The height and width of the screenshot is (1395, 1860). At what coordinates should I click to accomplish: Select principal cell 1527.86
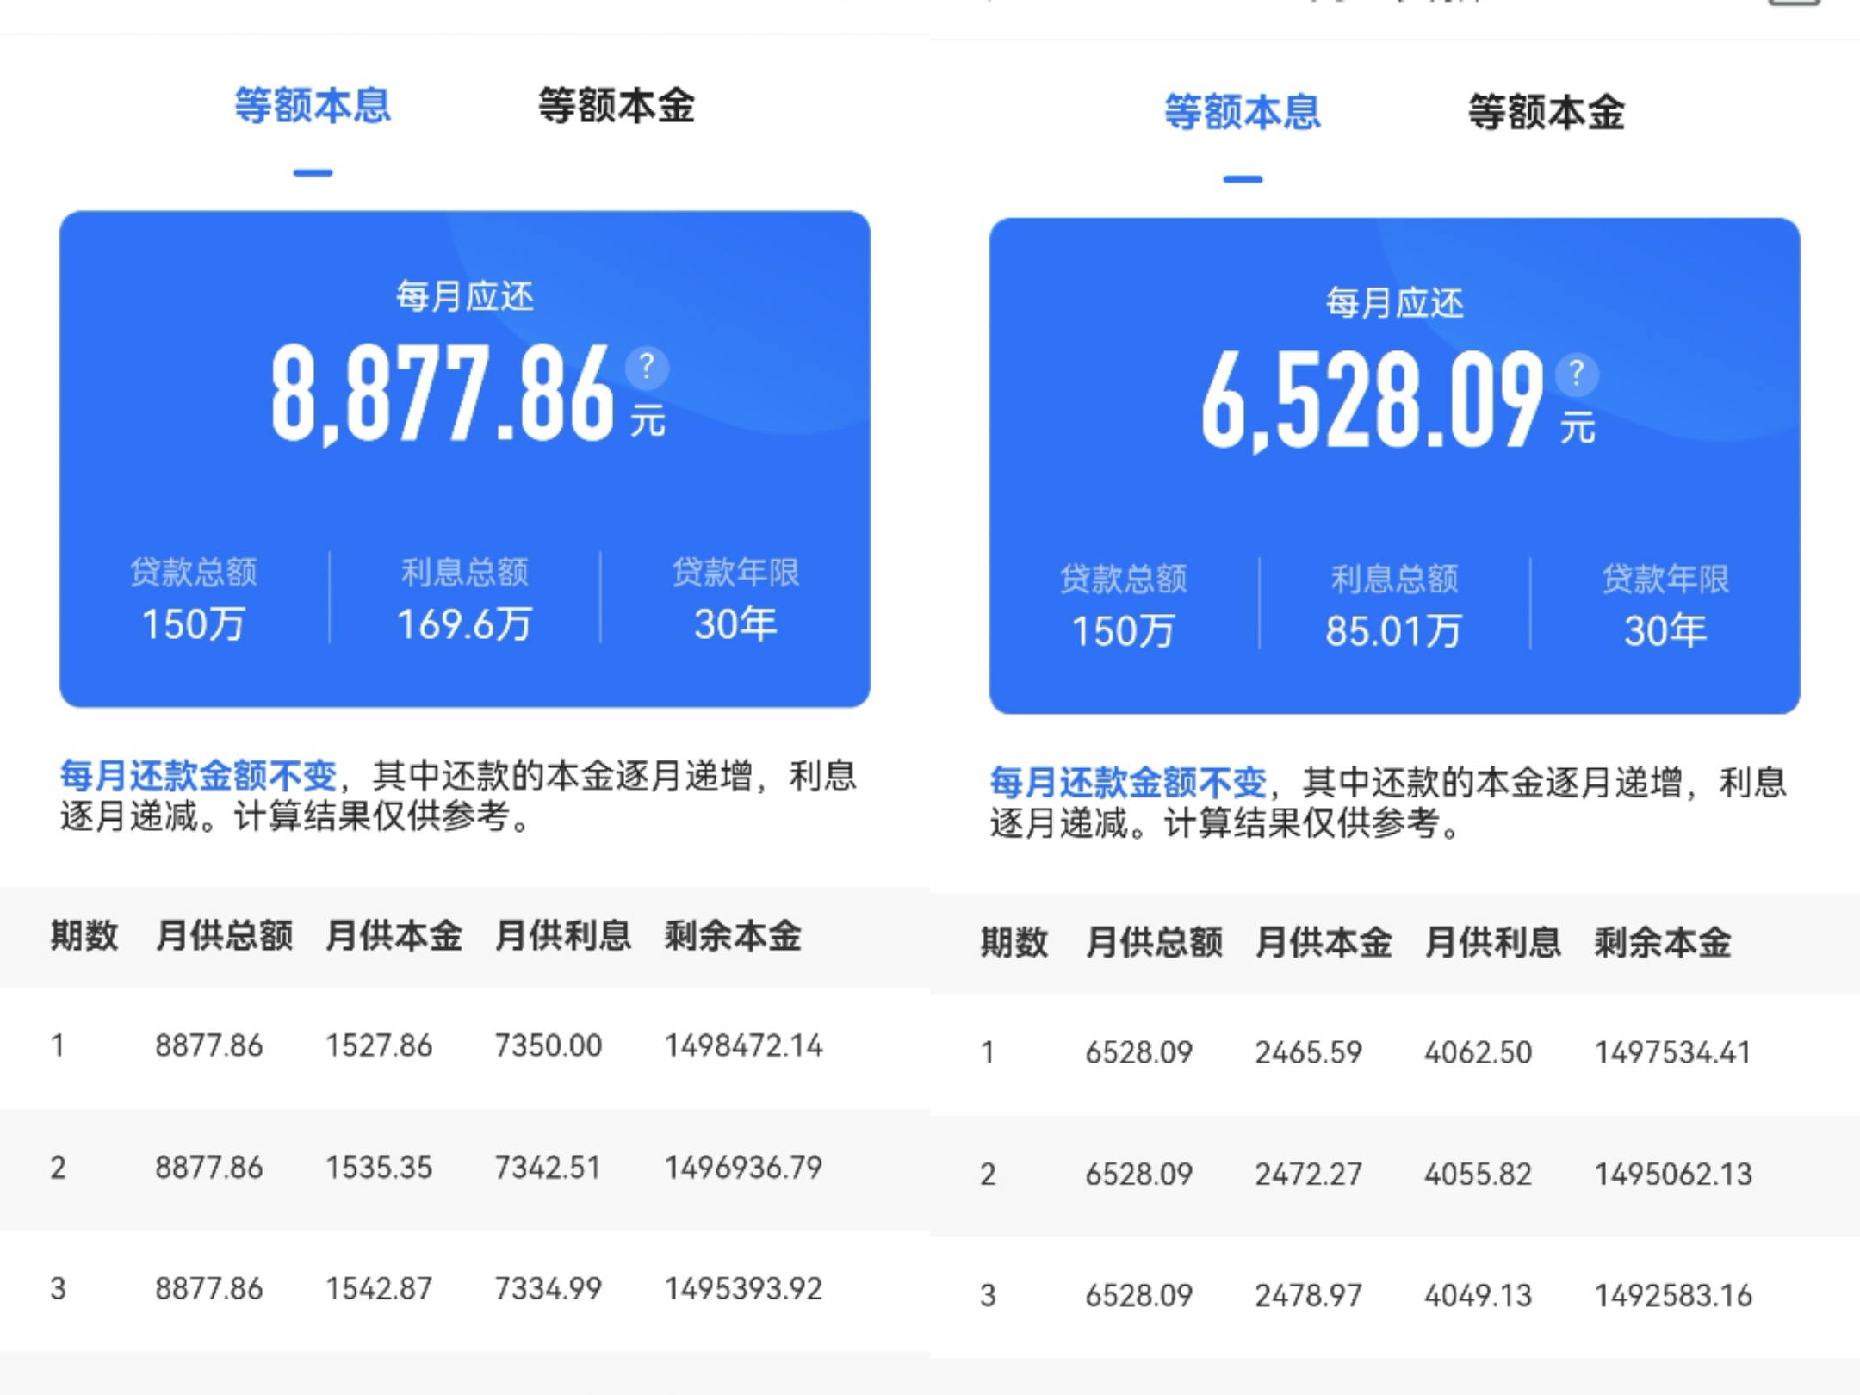pyautogui.click(x=379, y=1045)
